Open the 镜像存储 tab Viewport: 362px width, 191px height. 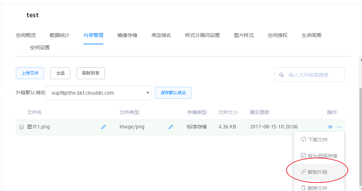pos(127,35)
